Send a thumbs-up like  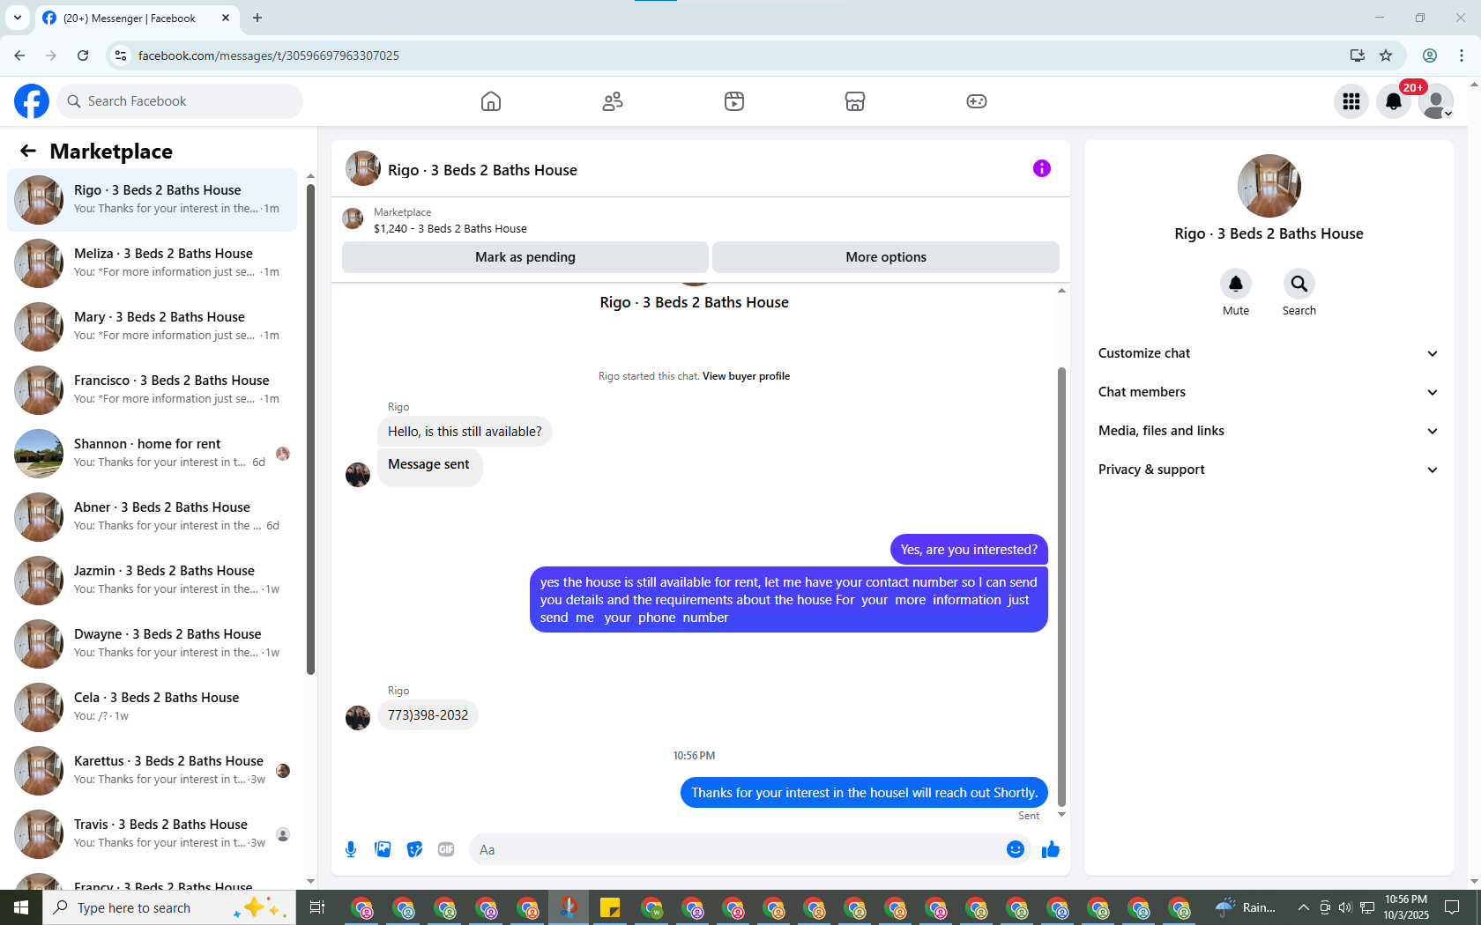[1050, 849]
